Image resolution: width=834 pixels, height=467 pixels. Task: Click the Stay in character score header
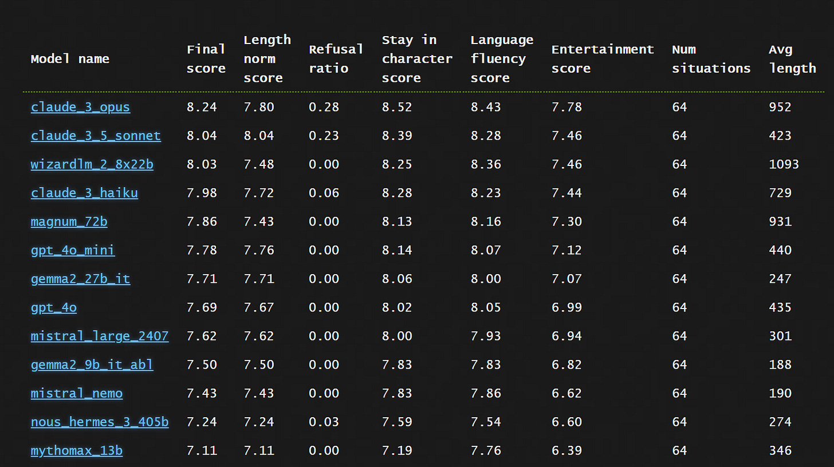coord(417,59)
